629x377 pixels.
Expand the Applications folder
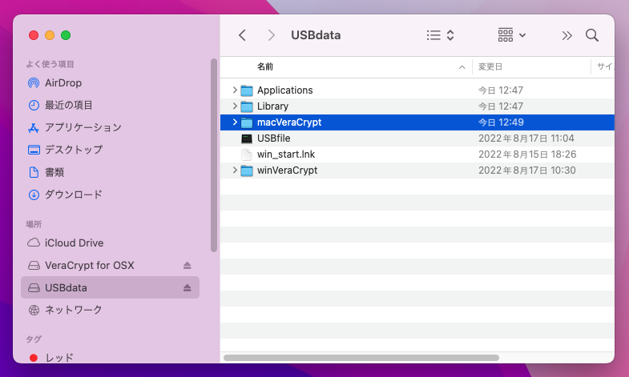point(235,90)
